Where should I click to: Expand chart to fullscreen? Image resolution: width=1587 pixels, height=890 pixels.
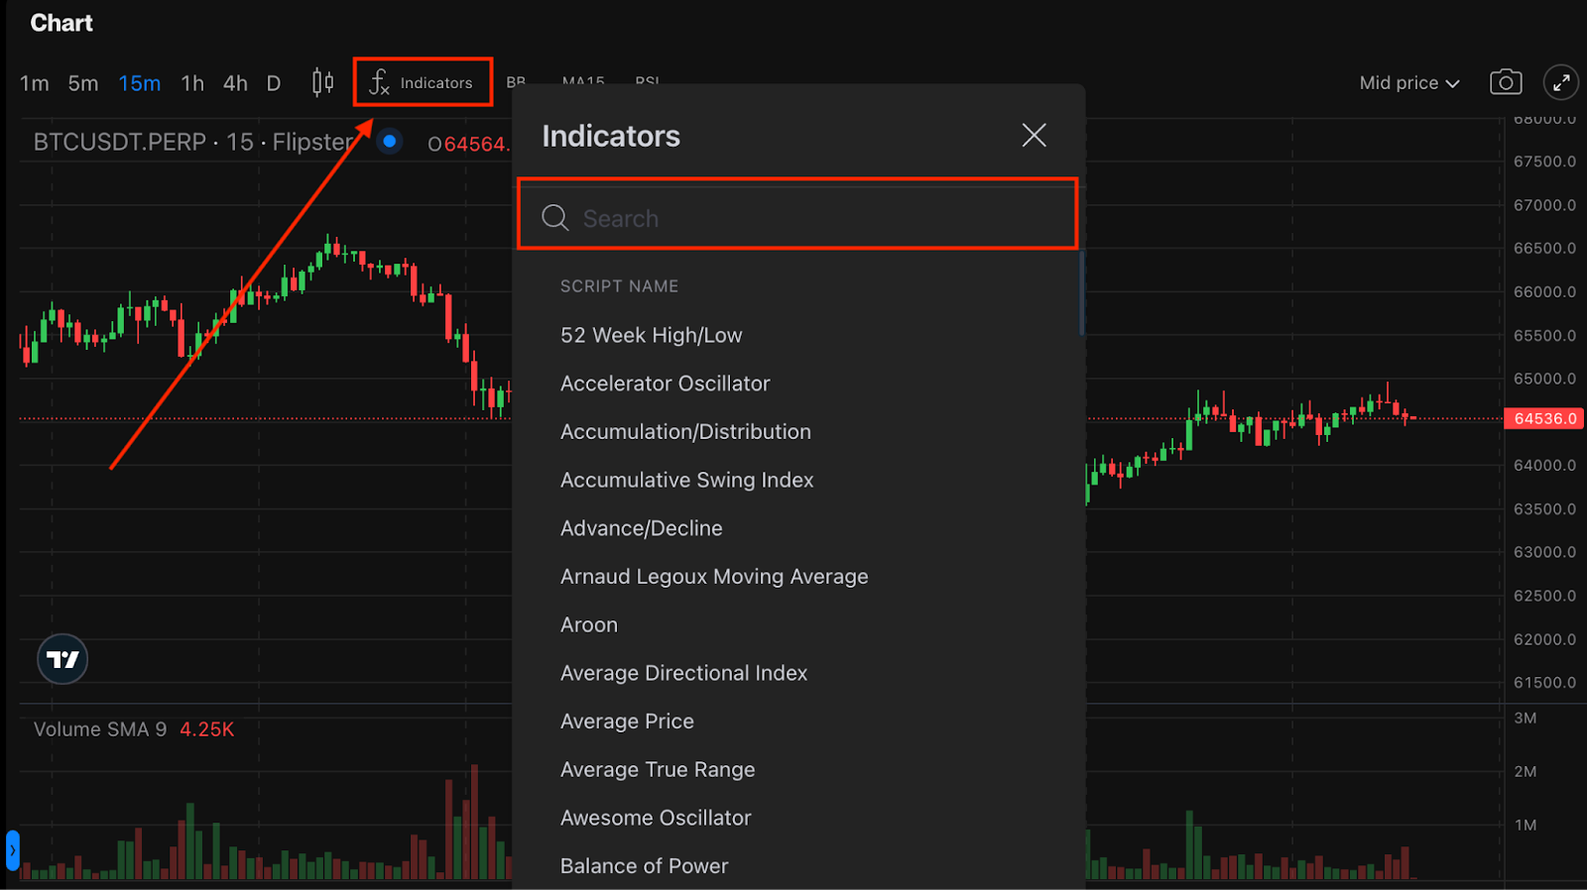click(1561, 82)
